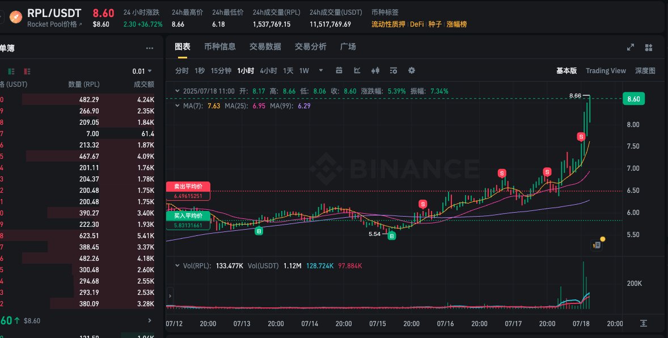Screen dimensions: 668x338
Task: Click the 24h最高价 value 8.66
Action: [x=178, y=24]
